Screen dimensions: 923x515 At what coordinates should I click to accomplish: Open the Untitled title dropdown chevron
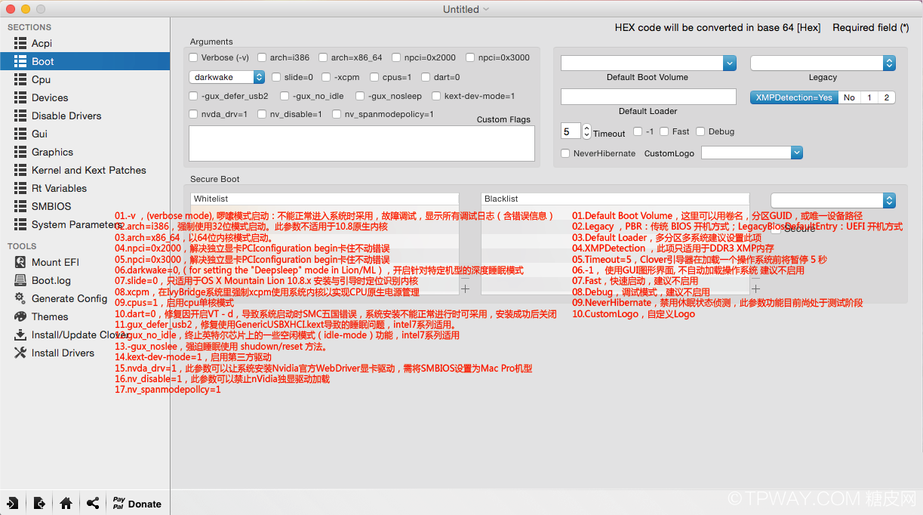tap(486, 9)
